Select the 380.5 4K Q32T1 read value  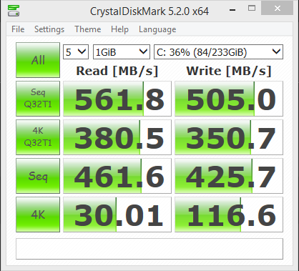[x=117, y=137]
